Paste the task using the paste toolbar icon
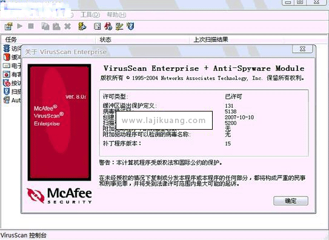This screenshot has height=240, width=329. point(56,27)
